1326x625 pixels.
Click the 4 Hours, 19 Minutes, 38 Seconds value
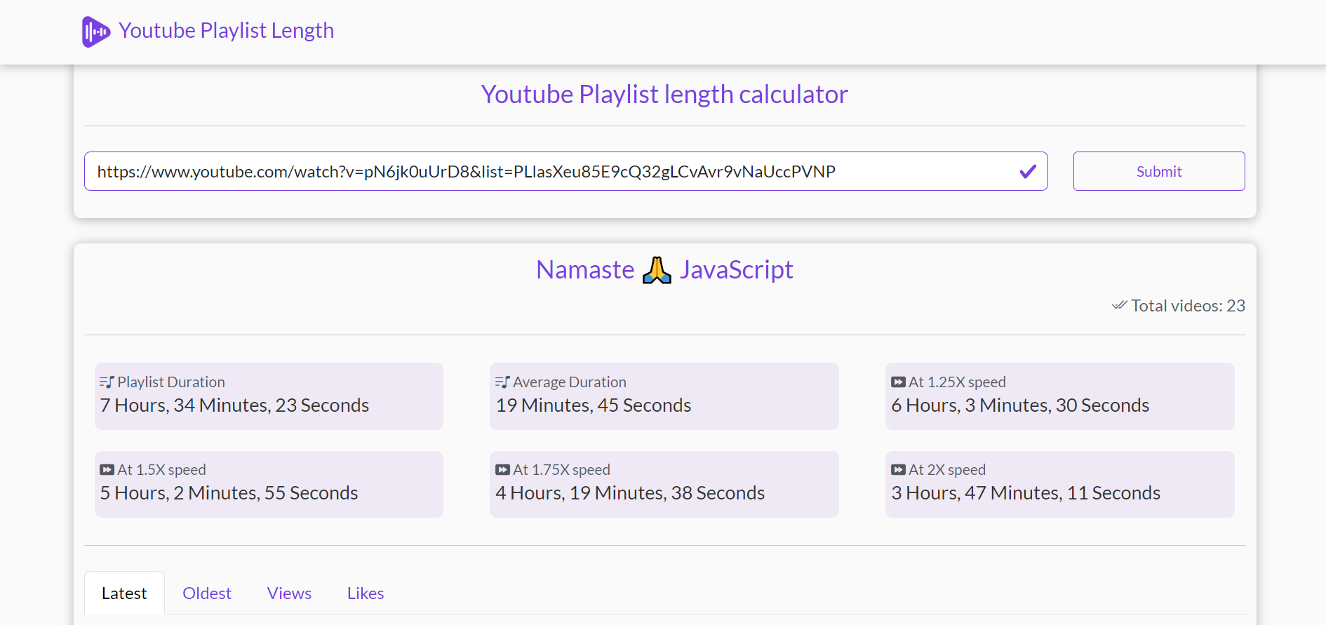(630, 493)
